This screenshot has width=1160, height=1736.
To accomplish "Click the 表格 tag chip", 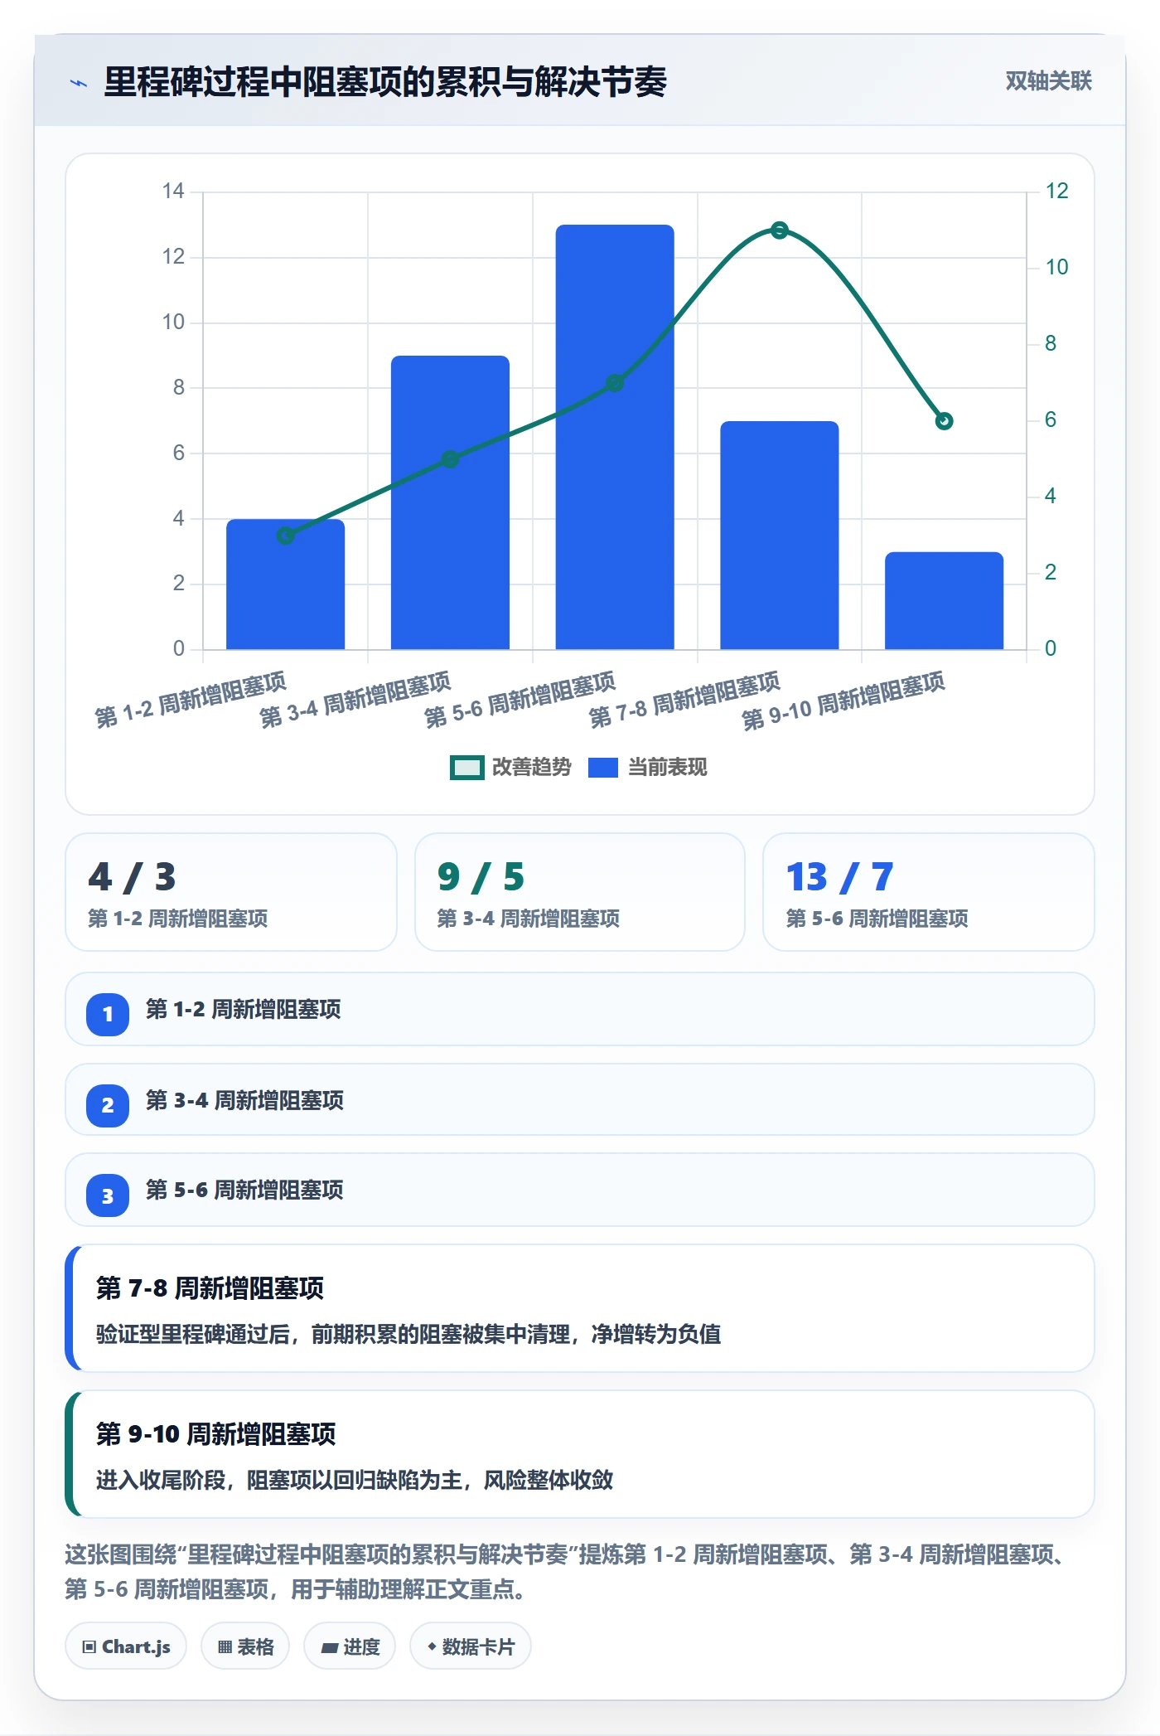I will tap(245, 1646).
